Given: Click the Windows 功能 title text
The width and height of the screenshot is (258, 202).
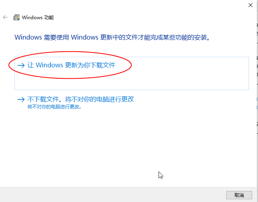Looking at the screenshot, I should [x=38, y=18].
